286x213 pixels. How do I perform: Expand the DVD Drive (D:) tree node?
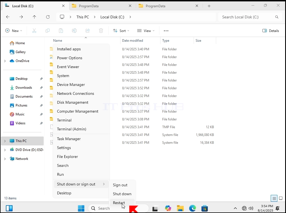(x=5, y=150)
